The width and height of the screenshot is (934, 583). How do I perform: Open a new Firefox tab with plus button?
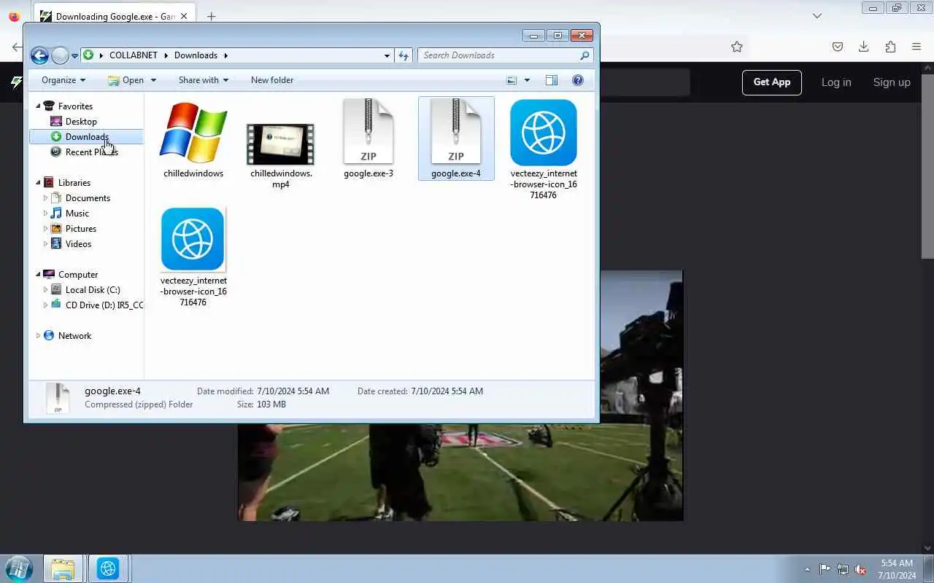click(x=211, y=16)
